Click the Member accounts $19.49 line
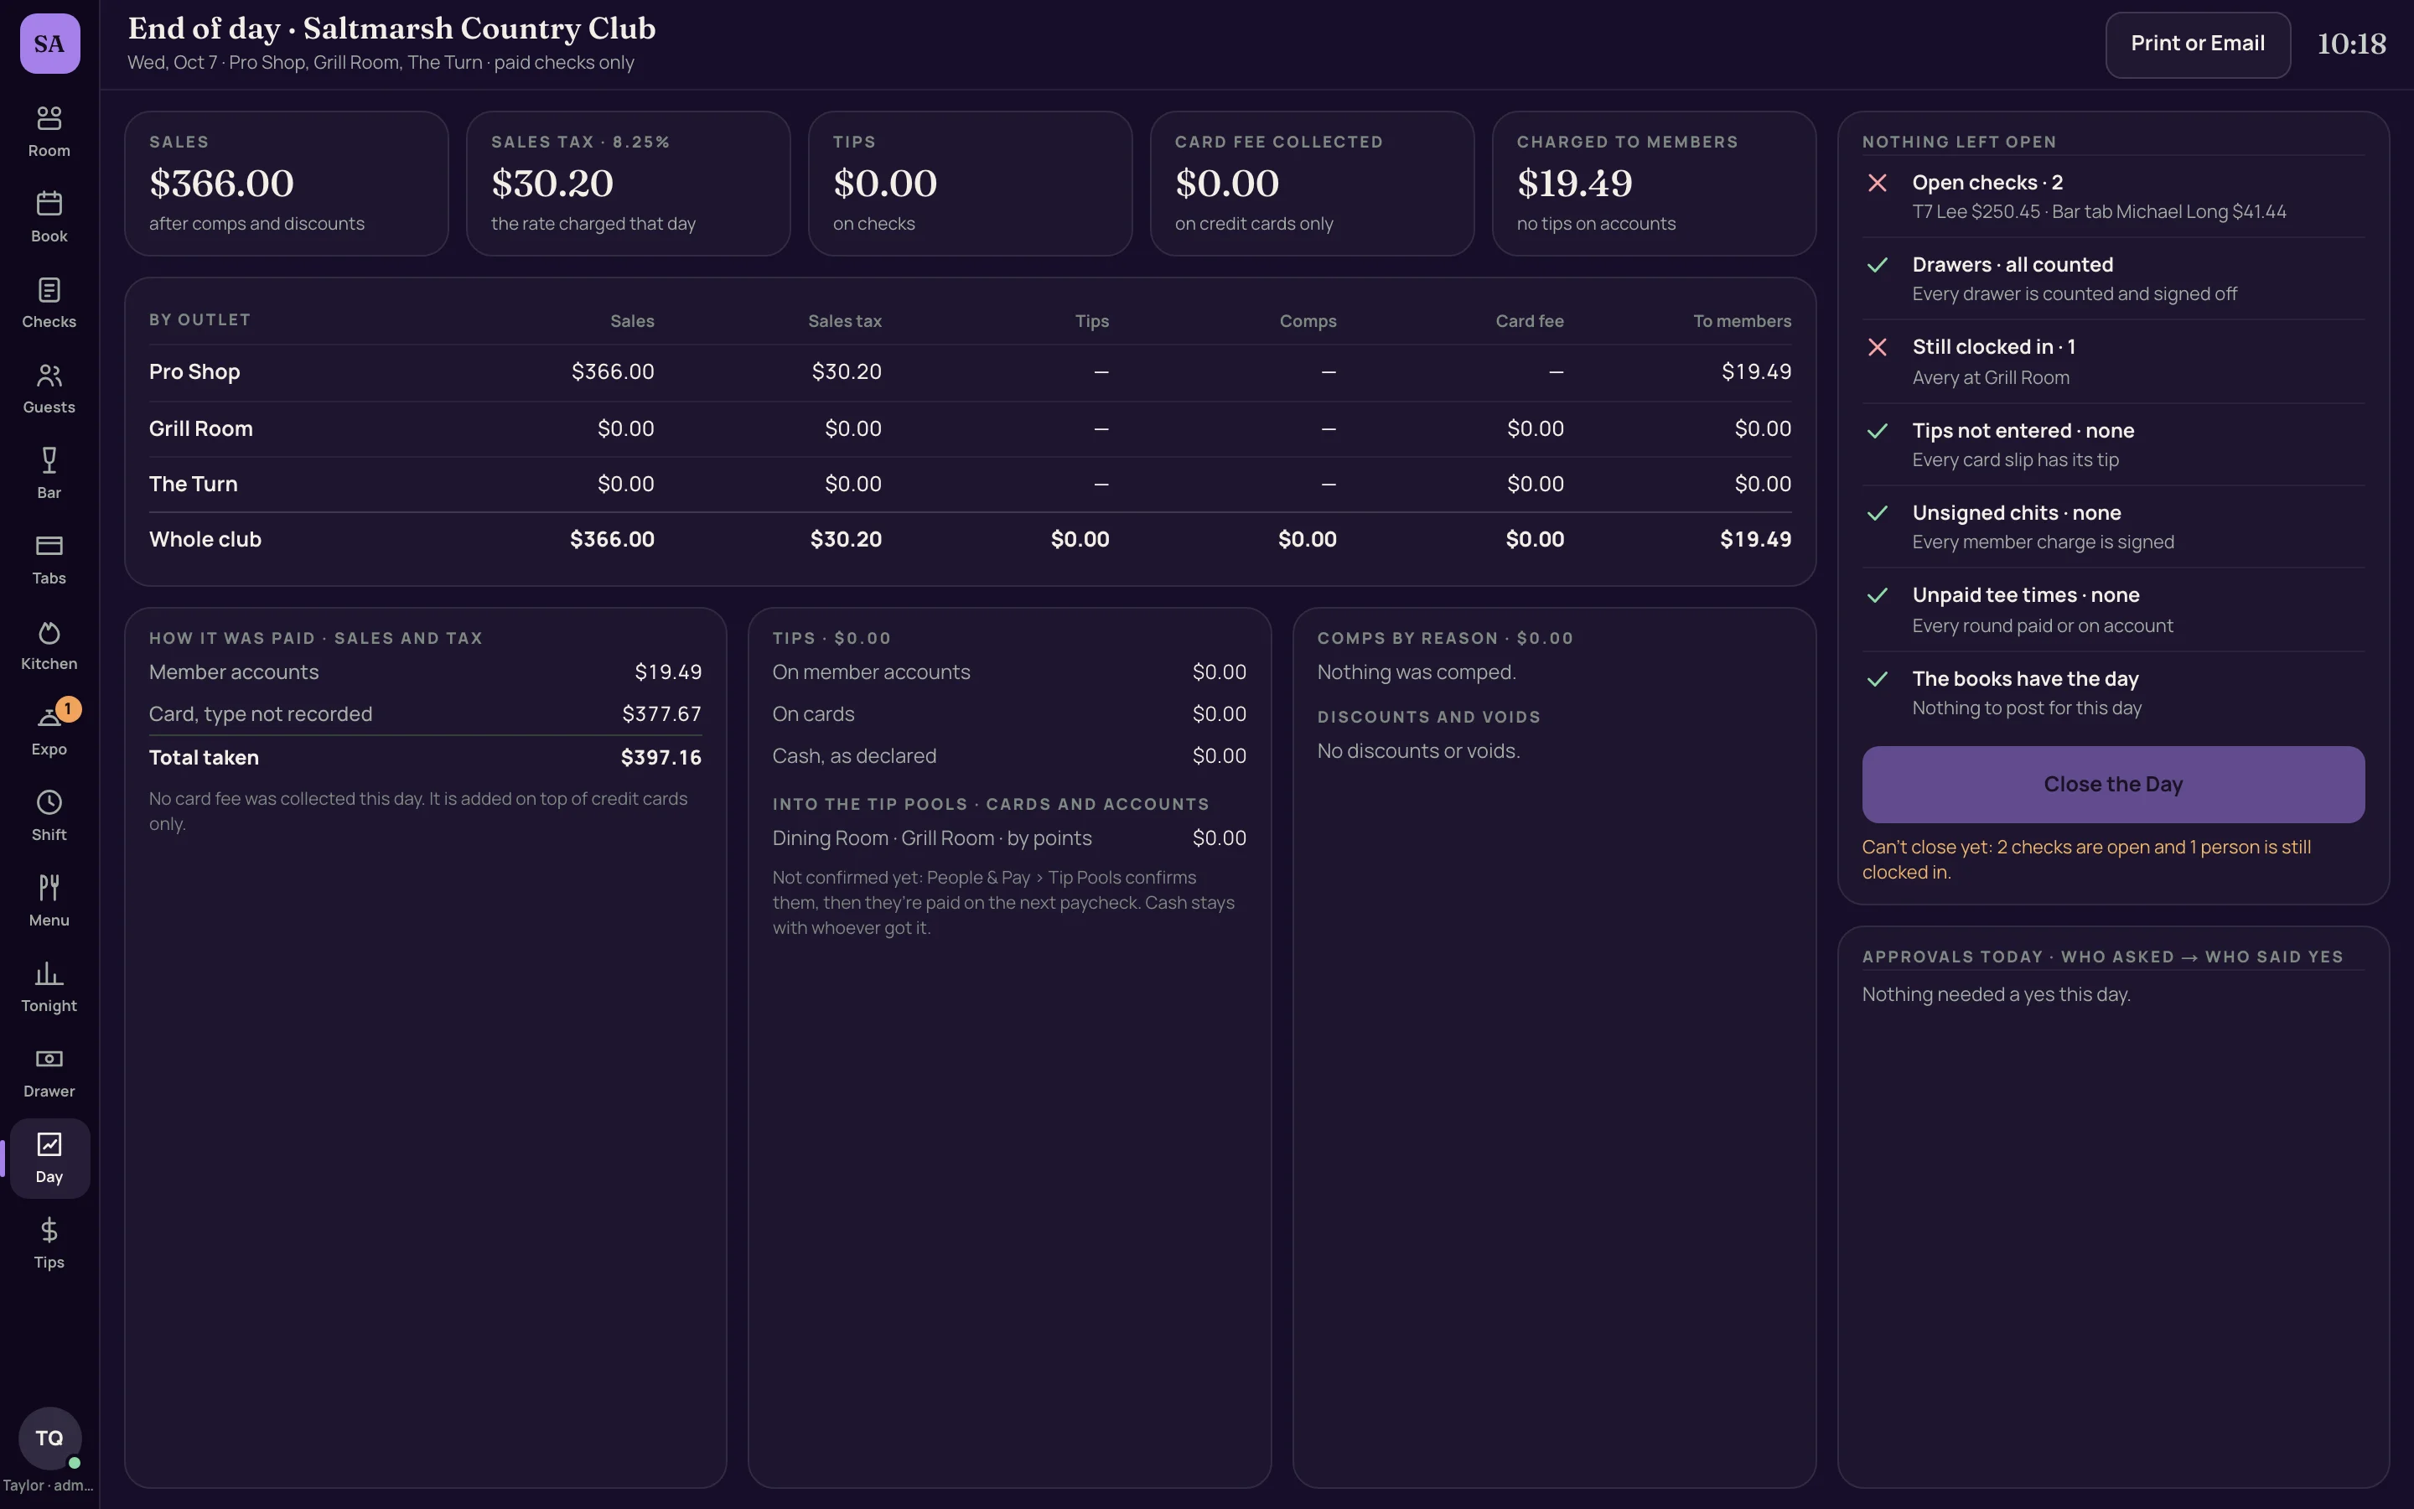The height and width of the screenshot is (1509, 2414). (425, 672)
